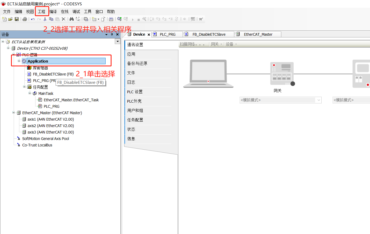Open the 在线 menu
Image resolution: width=370 pixels, height=234 pixels.
(65, 12)
